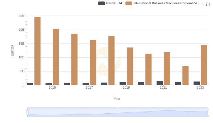Click the Garmin bar for 2016
Image resolution: width=213 pixels, height=123 pixels.
pos(67,84)
